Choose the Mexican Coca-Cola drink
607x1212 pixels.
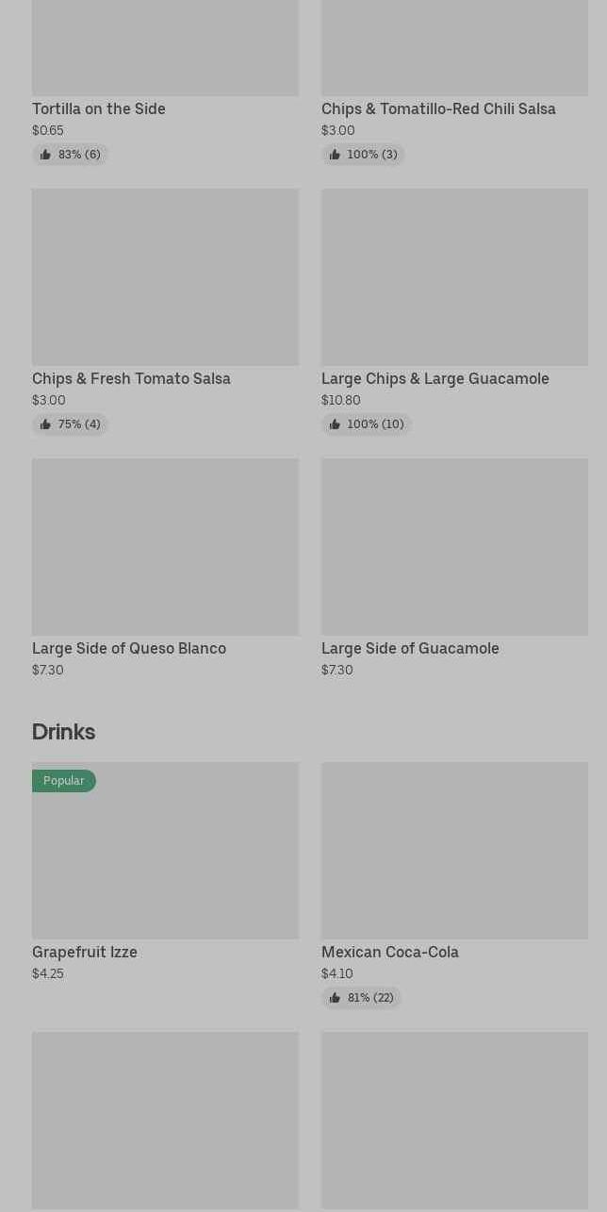pos(389,952)
